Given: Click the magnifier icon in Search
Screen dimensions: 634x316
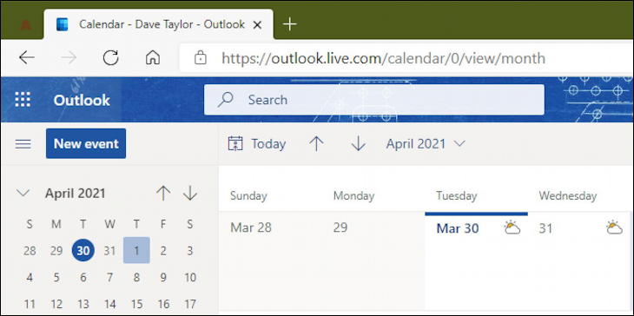Looking at the screenshot, I should click(225, 100).
